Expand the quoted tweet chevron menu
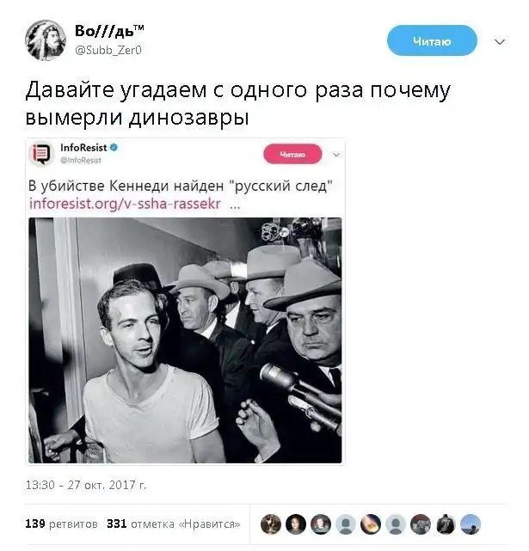This screenshot has height=551, width=529. pyautogui.click(x=336, y=155)
